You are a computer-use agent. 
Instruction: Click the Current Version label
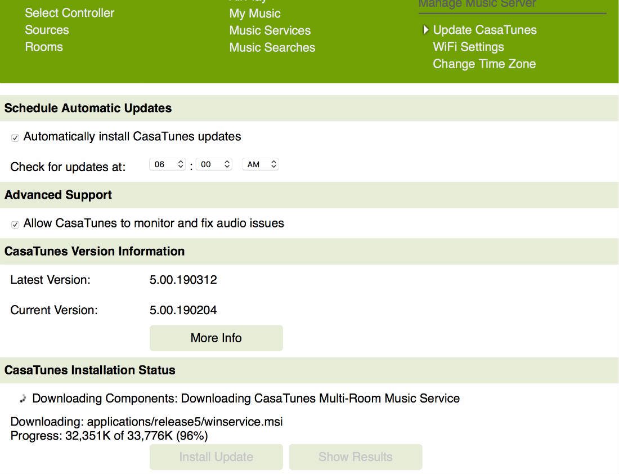pos(53,310)
